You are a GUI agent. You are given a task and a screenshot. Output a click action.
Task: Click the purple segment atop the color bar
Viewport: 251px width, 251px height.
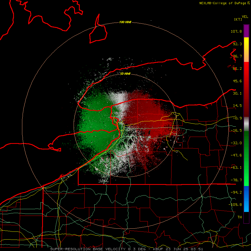coord(246,31)
